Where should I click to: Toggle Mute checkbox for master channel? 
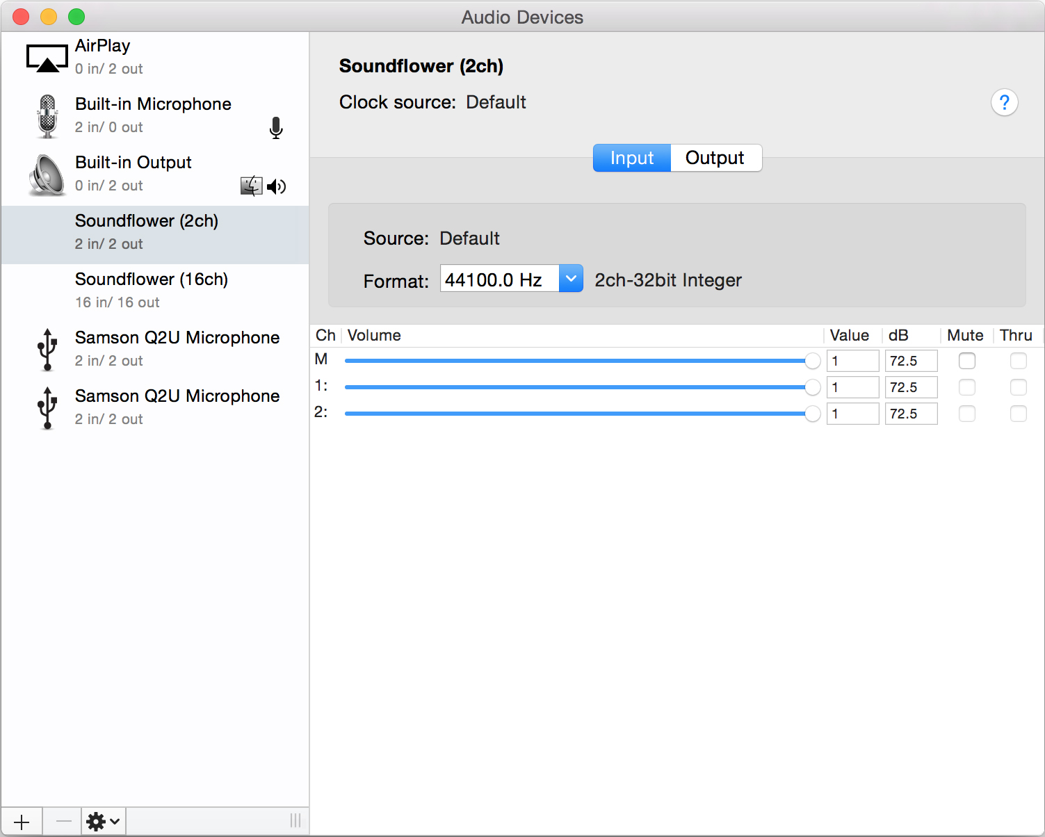(x=966, y=361)
